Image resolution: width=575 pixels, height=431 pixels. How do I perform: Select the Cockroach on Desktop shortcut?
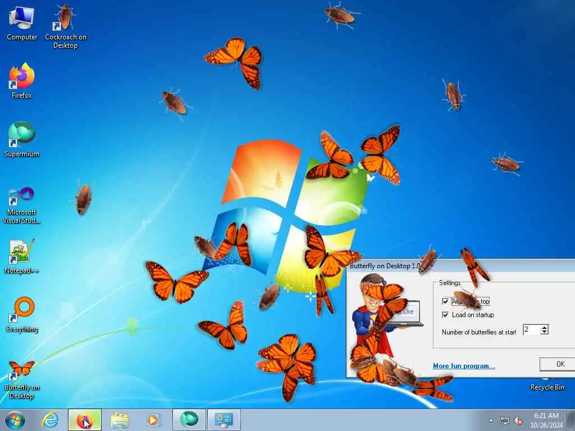[65, 26]
